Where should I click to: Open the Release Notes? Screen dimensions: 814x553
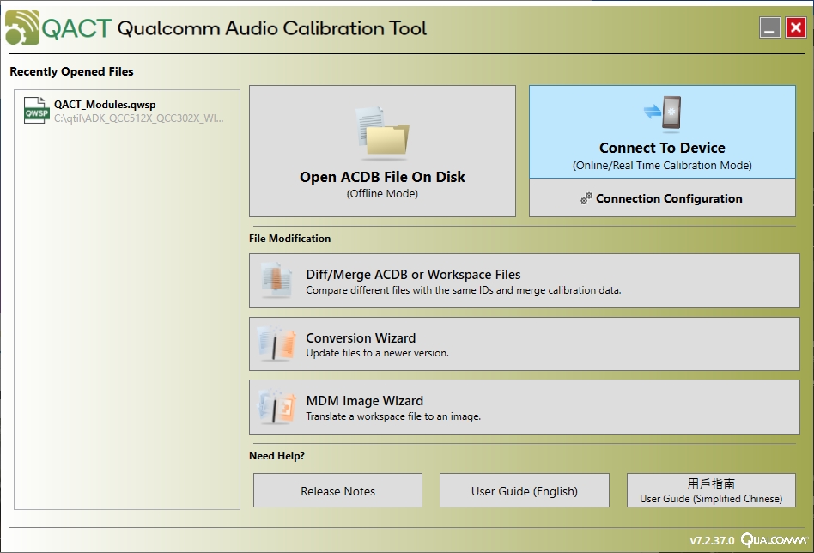coord(337,491)
